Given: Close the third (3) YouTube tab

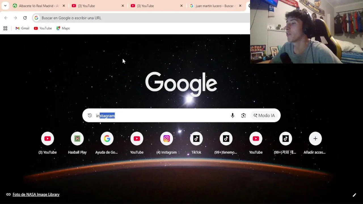Looking at the screenshot, I should [x=181, y=6].
